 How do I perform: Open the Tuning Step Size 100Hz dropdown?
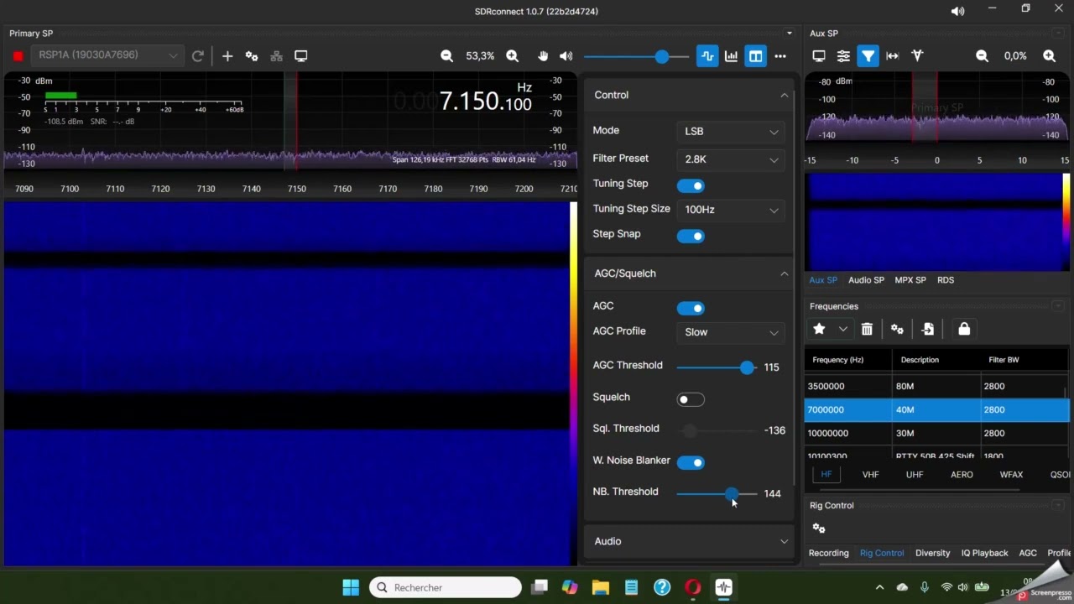731,210
